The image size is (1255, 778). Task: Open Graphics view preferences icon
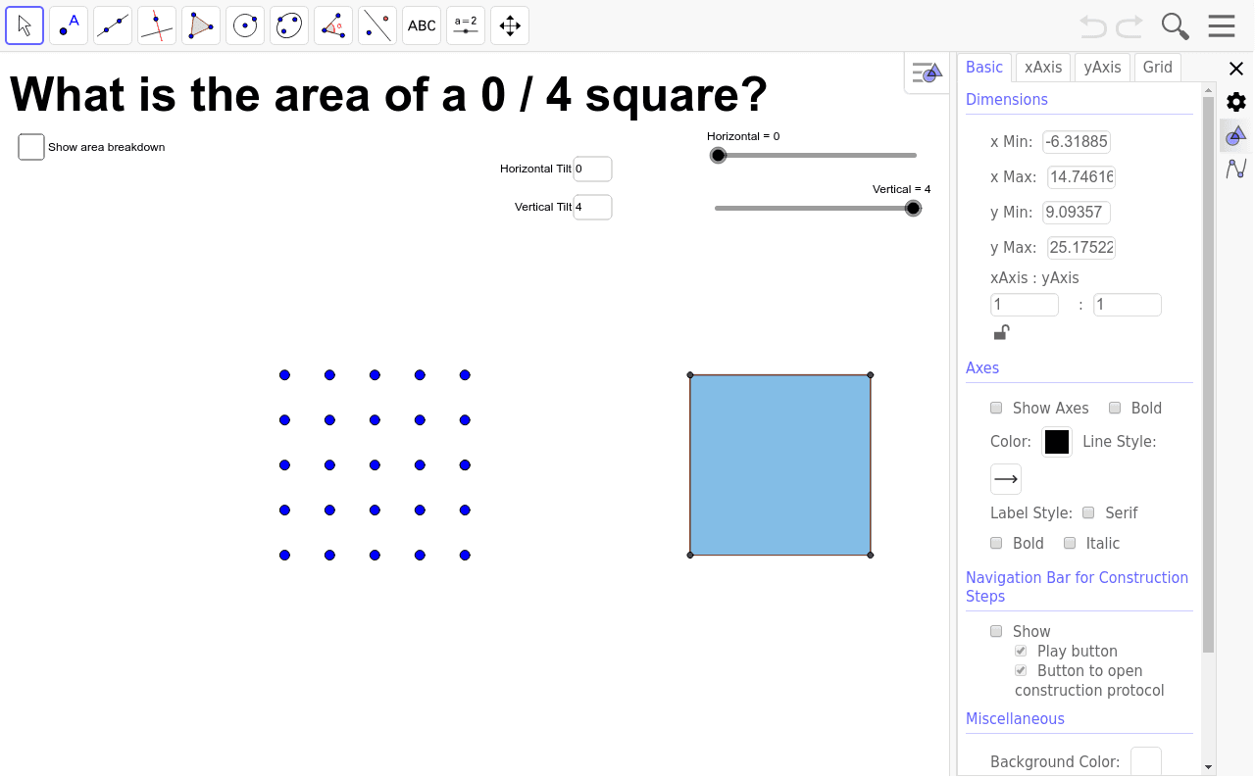click(1236, 135)
